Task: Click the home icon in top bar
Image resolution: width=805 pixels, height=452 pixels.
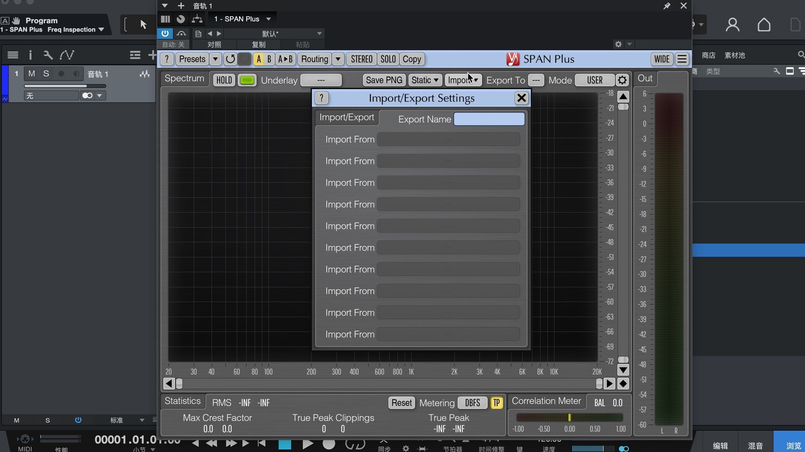Action: click(764, 25)
